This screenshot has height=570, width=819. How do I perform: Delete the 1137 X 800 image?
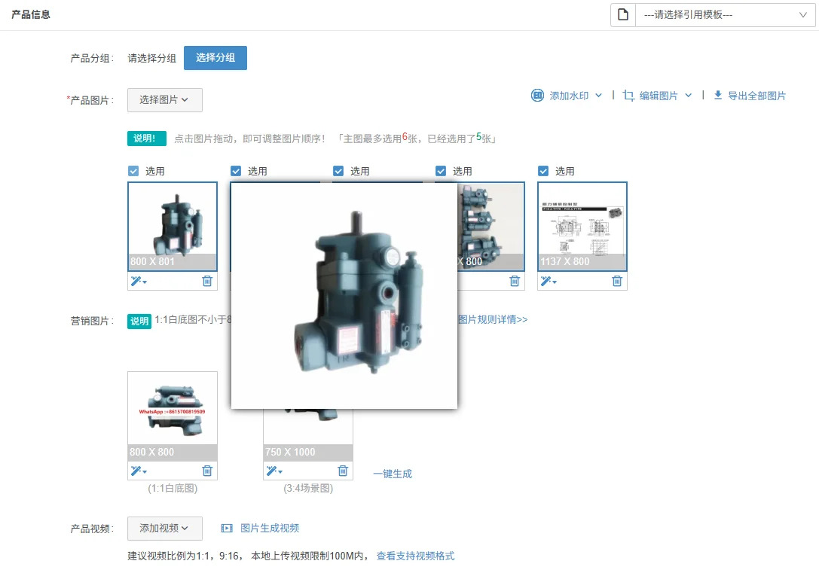617,282
